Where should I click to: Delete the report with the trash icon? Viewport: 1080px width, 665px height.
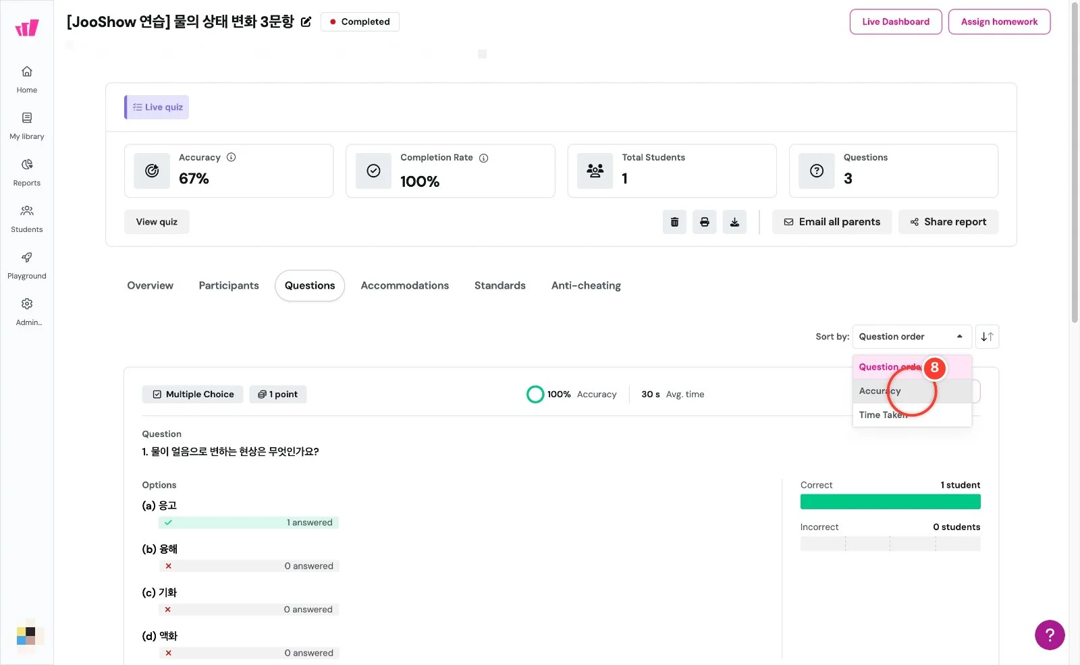click(674, 222)
